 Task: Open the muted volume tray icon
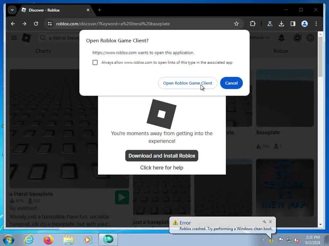click(x=297, y=240)
